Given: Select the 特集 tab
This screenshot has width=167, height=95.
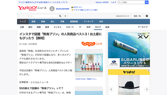Looking at the screenshot, I should [62, 22].
